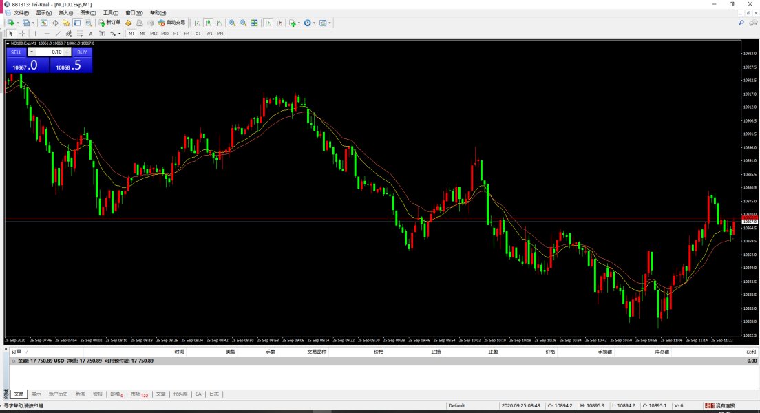Open the Profiles toolbar icon
The height and width of the screenshot is (413, 760).
pos(26,23)
